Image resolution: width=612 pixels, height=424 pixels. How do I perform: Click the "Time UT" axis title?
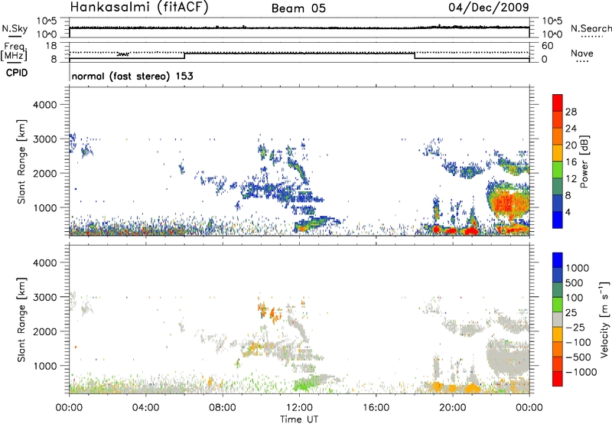pyautogui.click(x=299, y=419)
